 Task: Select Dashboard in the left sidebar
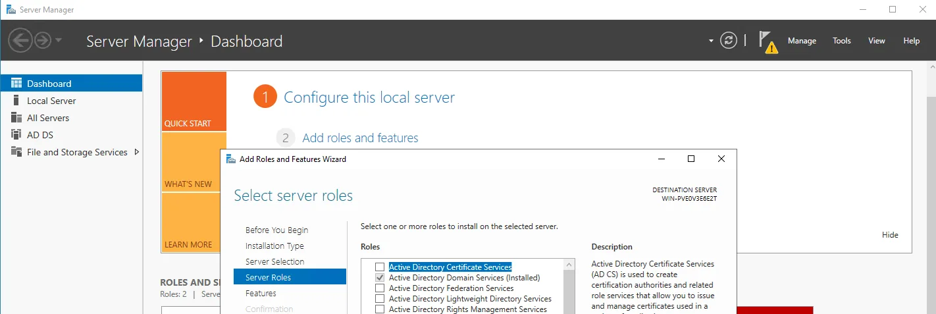pos(71,84)
